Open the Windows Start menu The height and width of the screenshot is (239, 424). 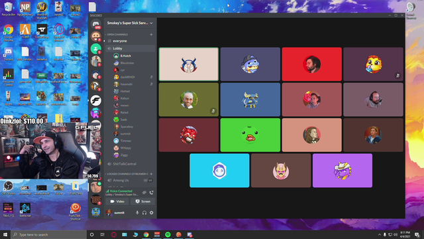tap(5, 234)
